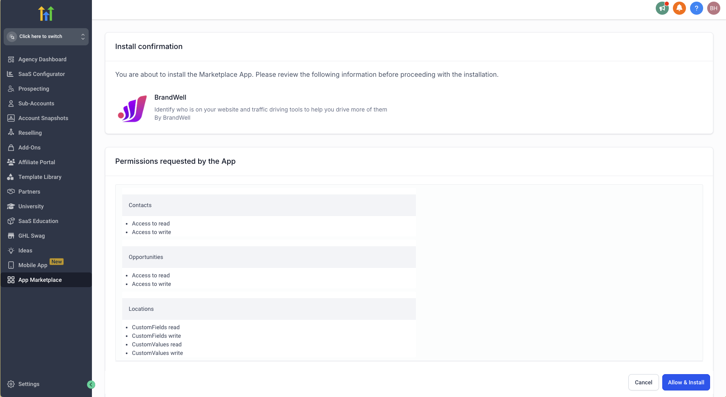Click the Affiliate Portal people icon

[x=11, y=162]
